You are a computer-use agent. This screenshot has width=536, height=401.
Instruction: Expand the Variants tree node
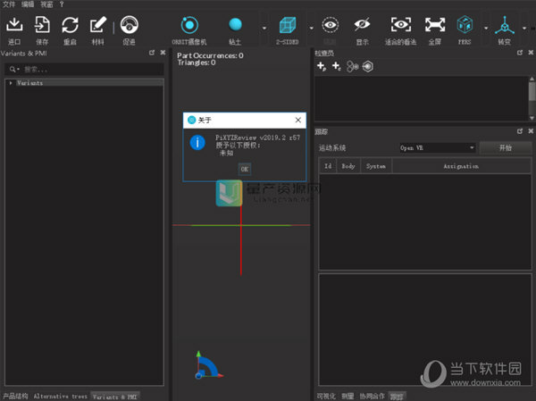click(x=10, y=83)
